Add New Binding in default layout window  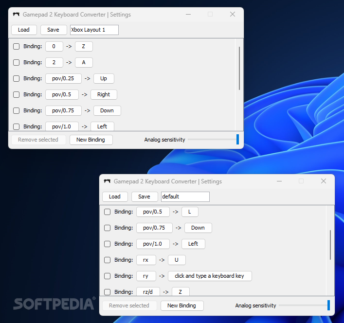pyautogui.click(x=182, y=305)
